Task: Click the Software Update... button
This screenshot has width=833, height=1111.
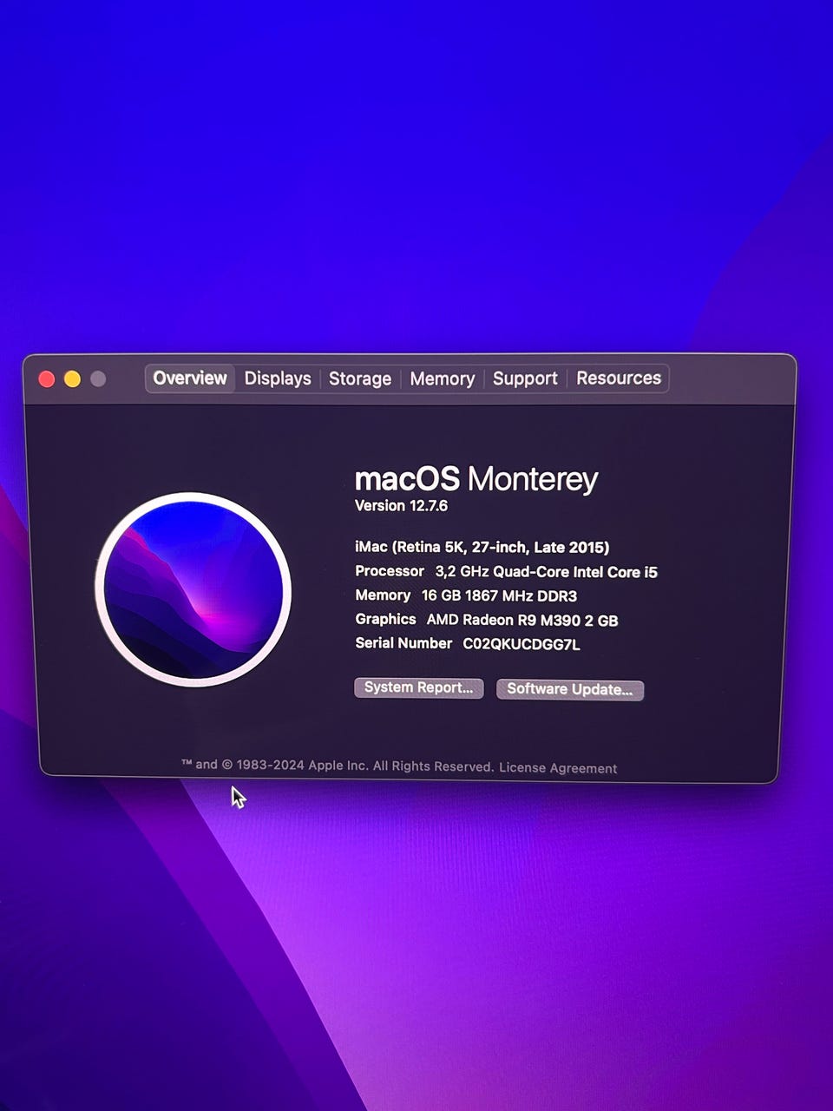Action: (x=570, y=689)
